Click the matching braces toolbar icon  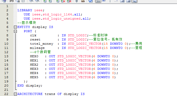coord(23,1)
